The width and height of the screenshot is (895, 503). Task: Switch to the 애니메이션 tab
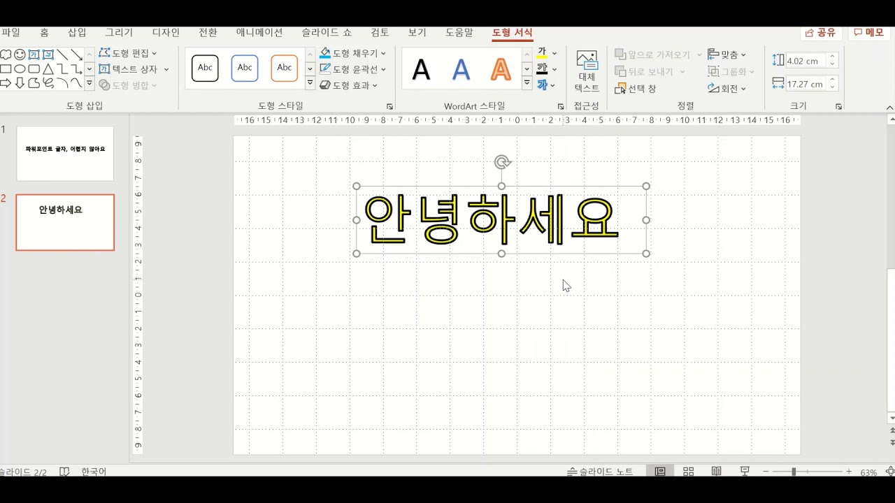259,32
